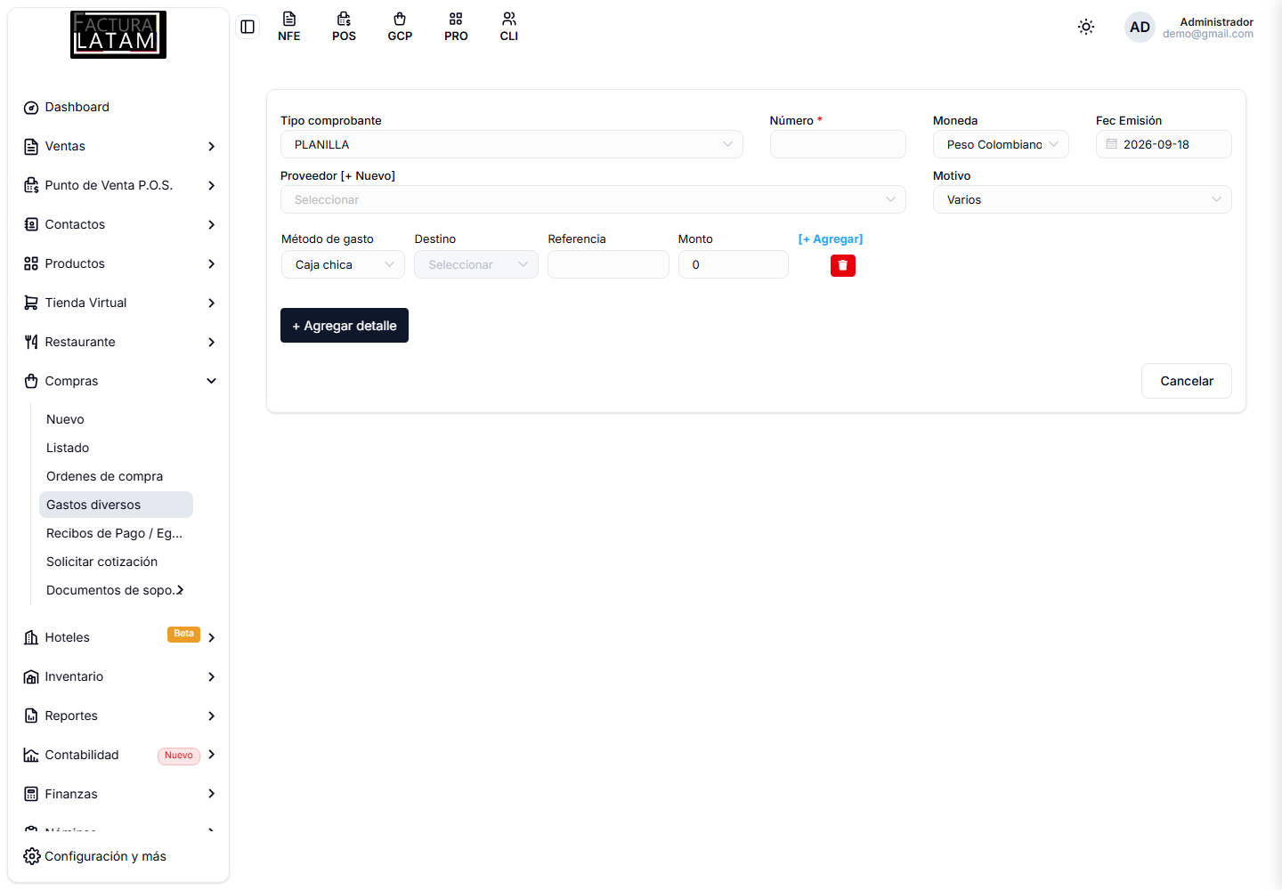This screenshot has width=1282, height=890.
Task: Open Listado under Compras
Action: pyautogui.click(x=116, y=448)
